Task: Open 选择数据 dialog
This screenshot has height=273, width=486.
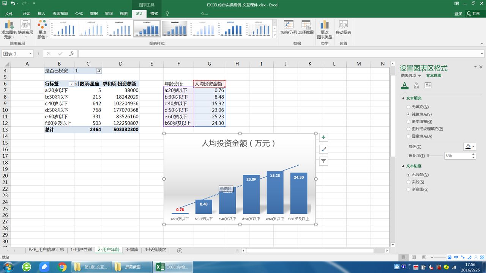Action: click(x=306, y=27)
